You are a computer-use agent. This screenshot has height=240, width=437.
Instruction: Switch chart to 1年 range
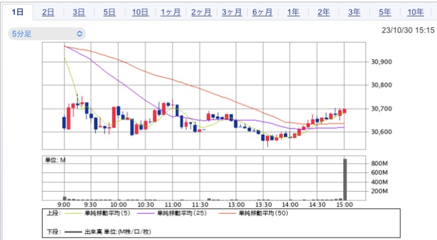[x=293, y=12]
